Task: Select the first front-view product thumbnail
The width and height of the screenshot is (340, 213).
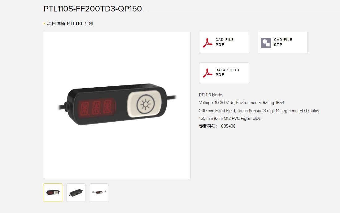Action: point(53,192)
